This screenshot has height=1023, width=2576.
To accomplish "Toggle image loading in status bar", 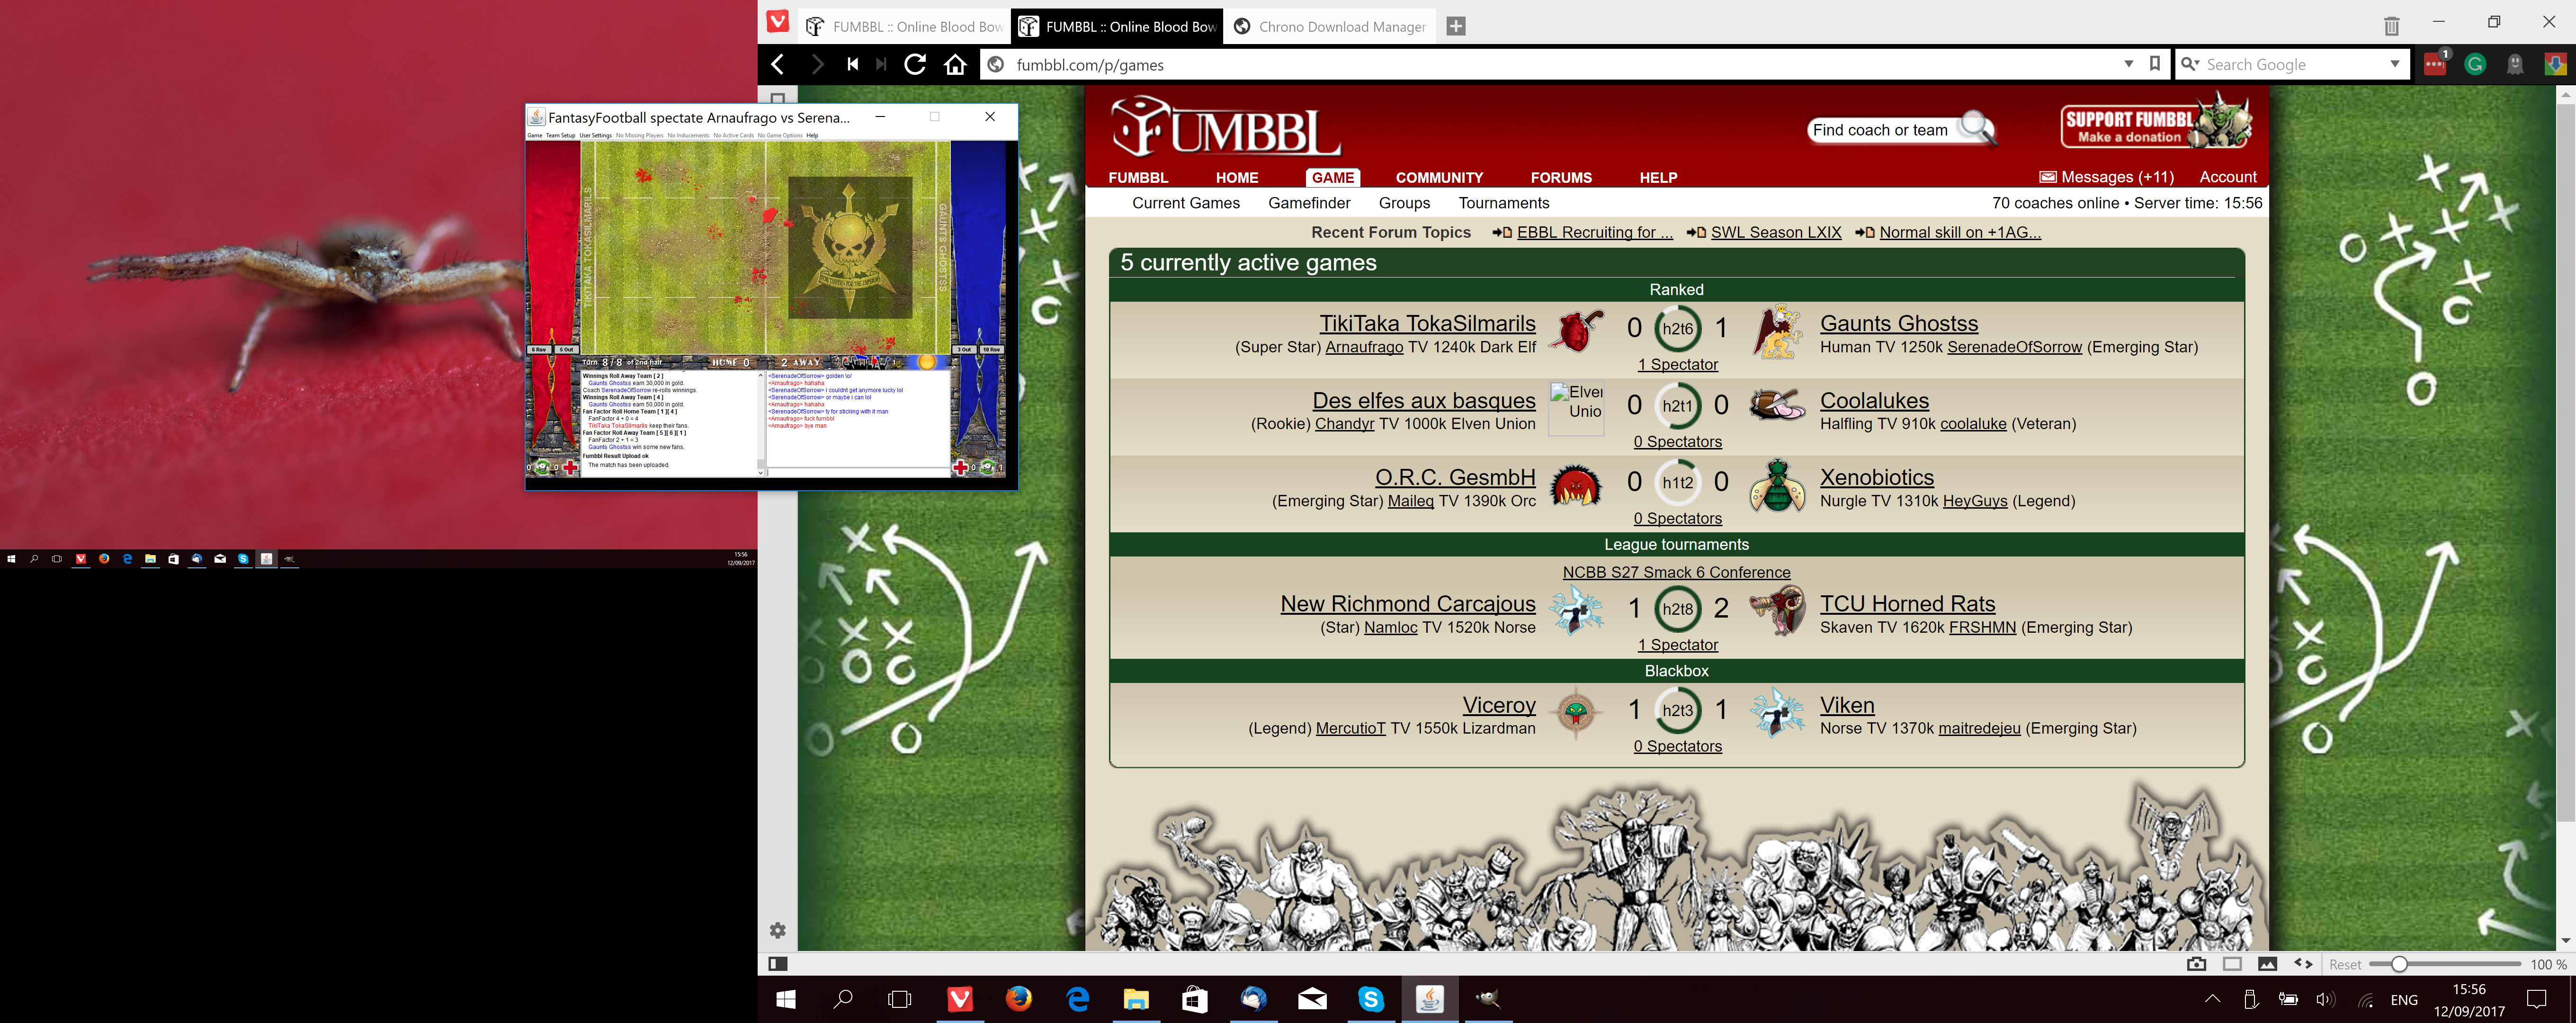I will (x=2267, y=964).
